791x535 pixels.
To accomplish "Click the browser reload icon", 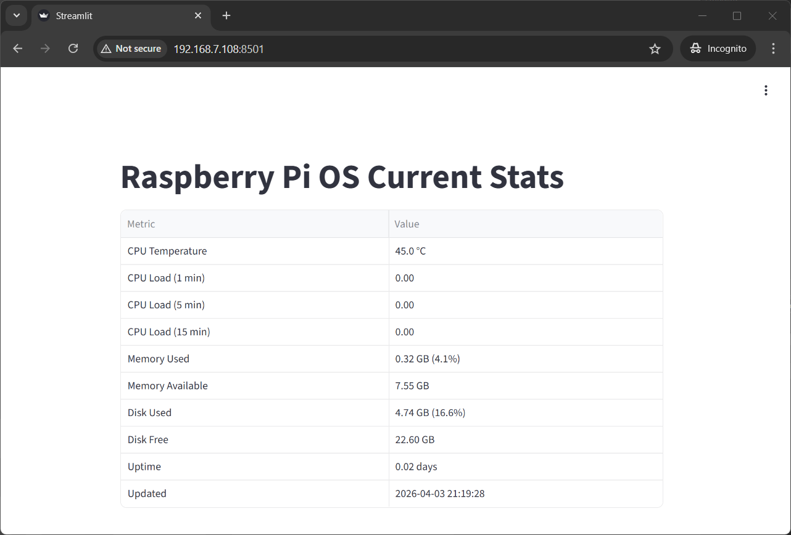I will [73, 48].
